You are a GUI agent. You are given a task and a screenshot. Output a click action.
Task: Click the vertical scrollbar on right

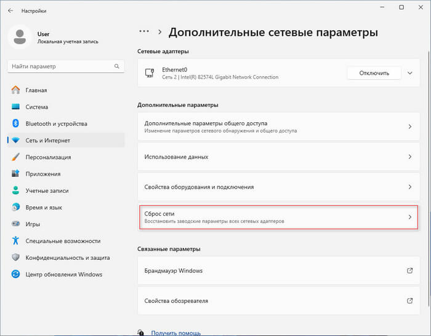tap(429, 178)
